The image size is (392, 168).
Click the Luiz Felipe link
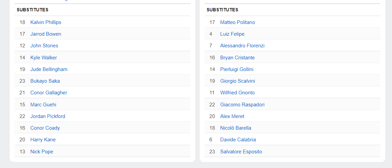tap(232, 34)
